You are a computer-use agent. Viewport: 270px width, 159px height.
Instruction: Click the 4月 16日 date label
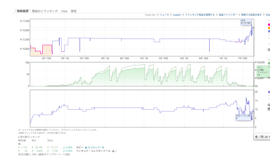point(124,58)
